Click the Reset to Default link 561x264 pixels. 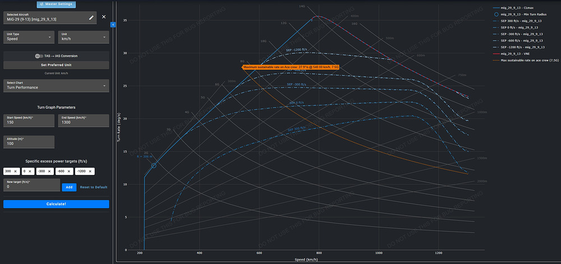tap(93, 187)
